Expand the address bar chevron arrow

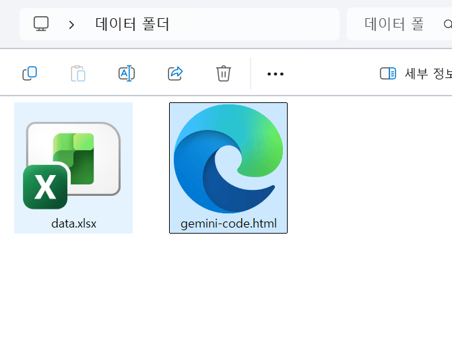[x=71, y=25]
